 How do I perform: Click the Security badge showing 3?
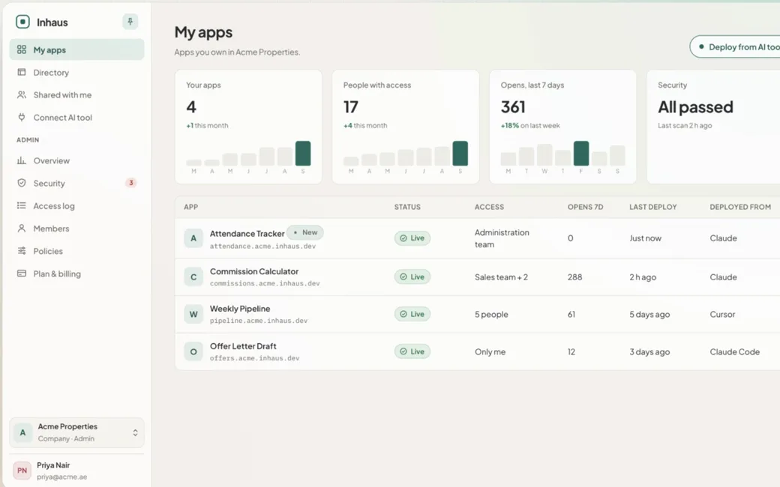click(130, 183)
